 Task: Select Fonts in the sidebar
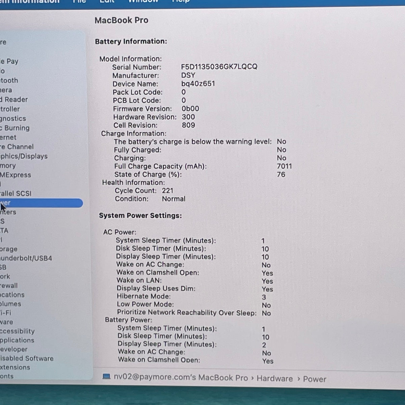(x=7, y=376)
